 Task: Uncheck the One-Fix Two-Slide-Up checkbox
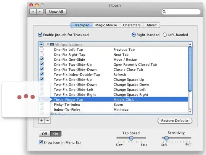pyautogui.click(x=42, y=65)
